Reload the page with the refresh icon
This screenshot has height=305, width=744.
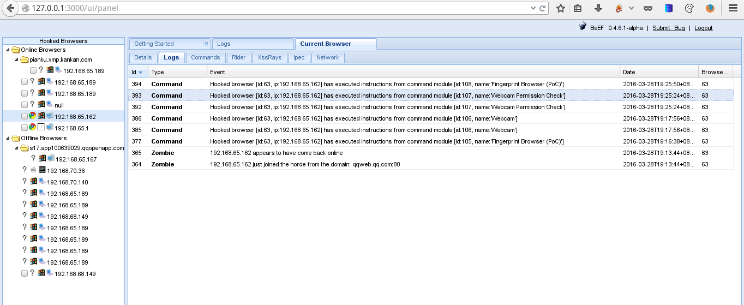pyautogui.click(x=543, y=8)
